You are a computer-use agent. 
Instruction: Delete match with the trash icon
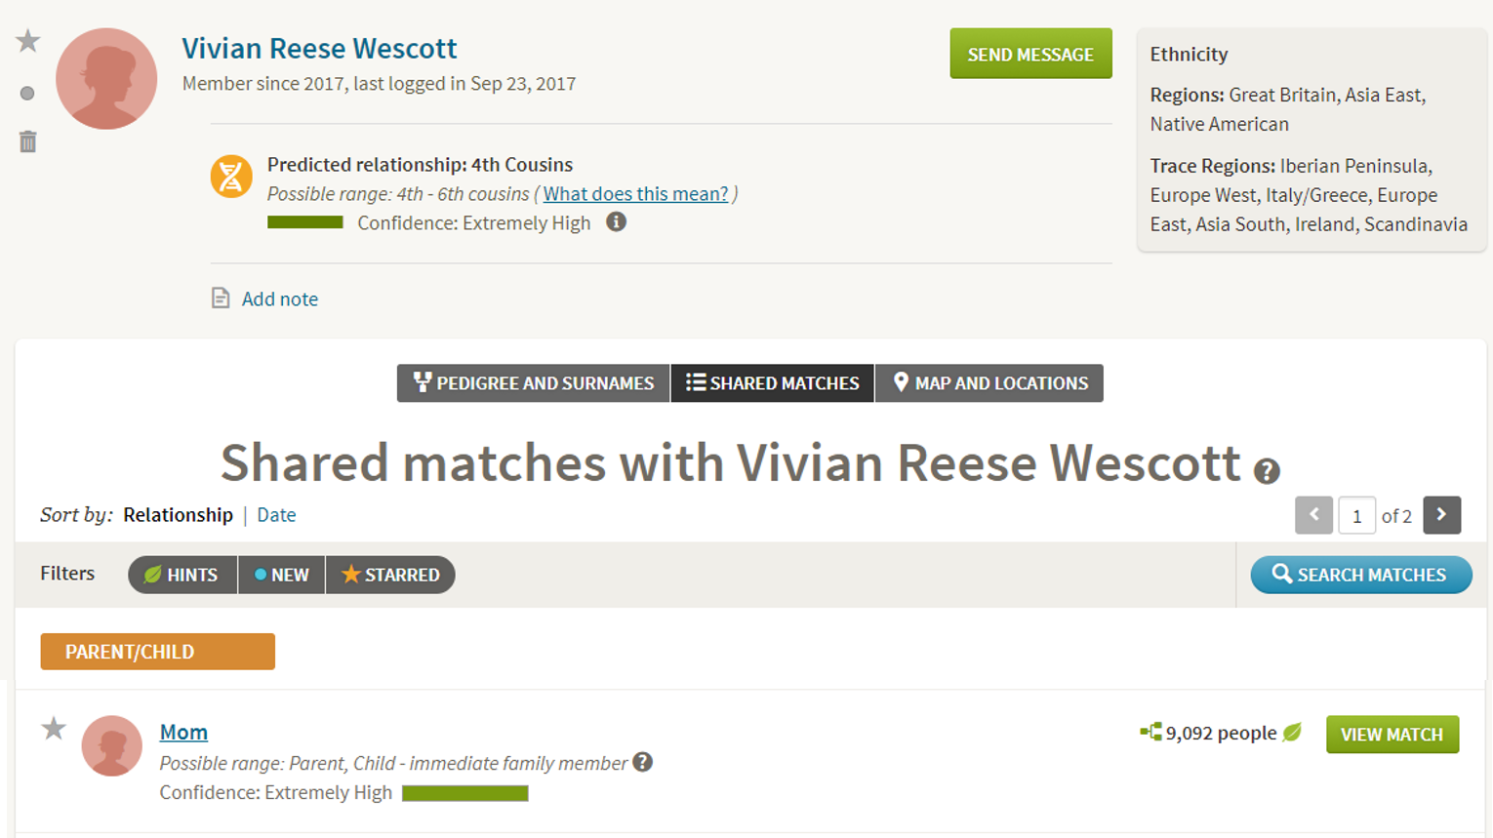pos(27,141)
